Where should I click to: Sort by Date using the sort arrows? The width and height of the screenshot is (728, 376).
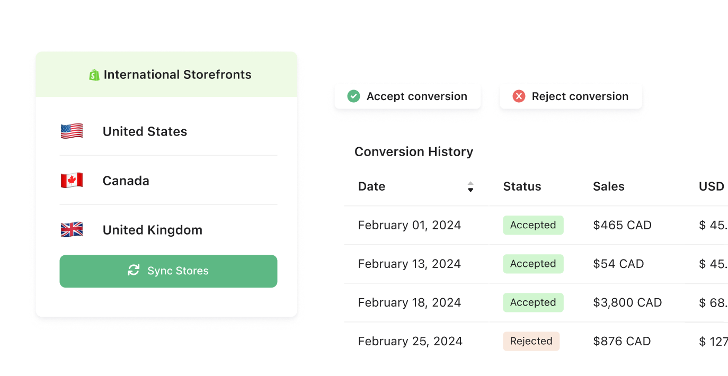470,186
